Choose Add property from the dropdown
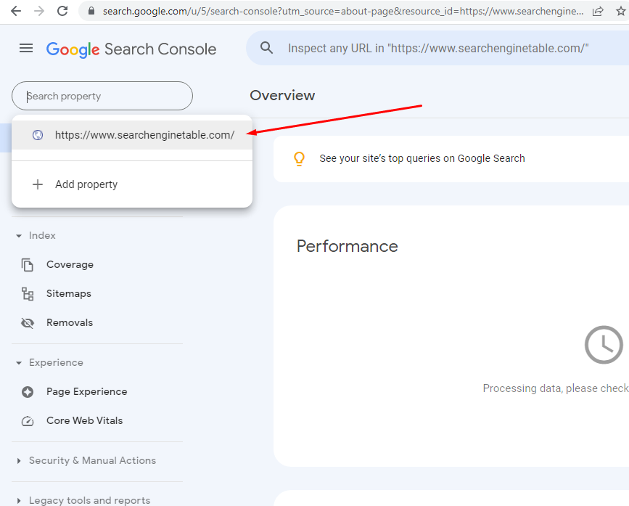This screenshot has height=506, width=629. pyautogui.click(x=86, y=184)
